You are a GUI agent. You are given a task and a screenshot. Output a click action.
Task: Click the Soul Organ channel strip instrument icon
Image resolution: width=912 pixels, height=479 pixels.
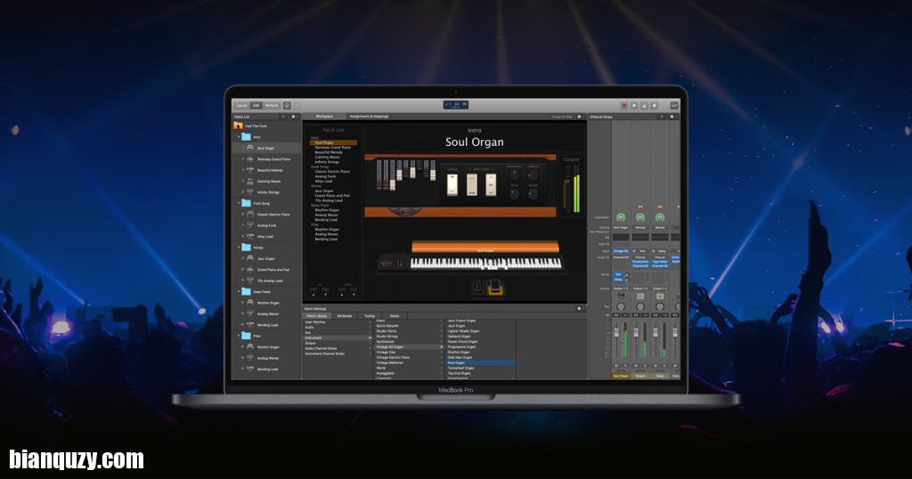[x=621, y=296]
